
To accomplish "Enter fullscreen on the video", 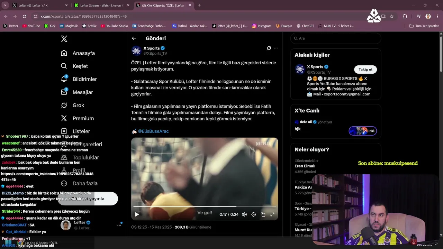I will [x=272, y=214].
